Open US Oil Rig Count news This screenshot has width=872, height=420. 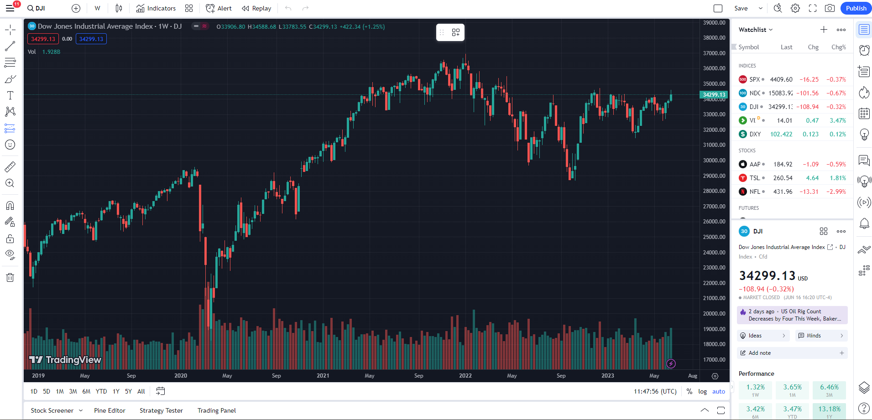pyautogui.click(x=792, y=315)
